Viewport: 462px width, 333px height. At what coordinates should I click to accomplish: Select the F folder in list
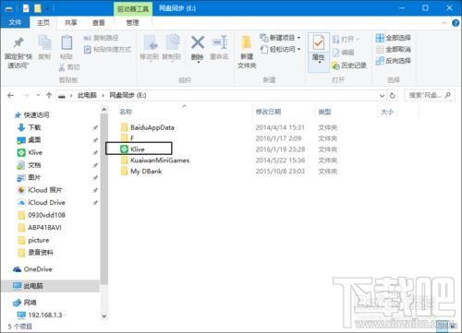tap(128, 138)
